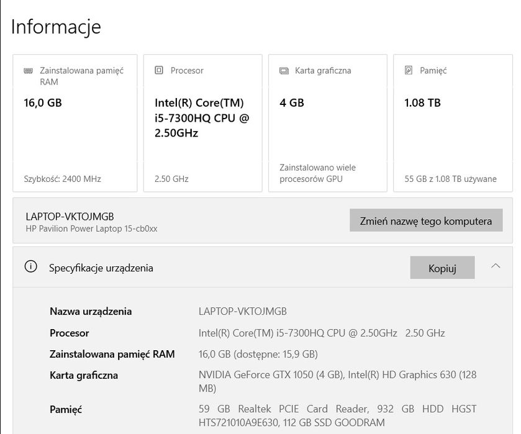521x434 pixels.
Task: Select the 1.08 TB storage value
Action: point(423,102)
